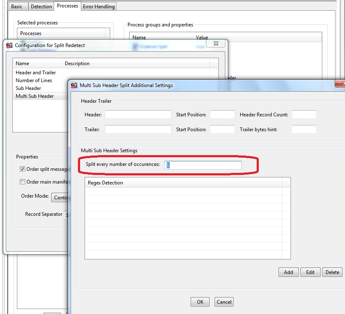Viewport: 345px width, 314px height.
Task: Click the Configuration for Split Redetect title icon
Action: (x=9, y=45)
